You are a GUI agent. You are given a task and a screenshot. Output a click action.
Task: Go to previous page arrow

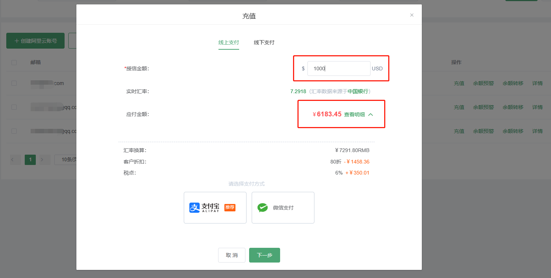pyautogui.click(x=13, y=159)
